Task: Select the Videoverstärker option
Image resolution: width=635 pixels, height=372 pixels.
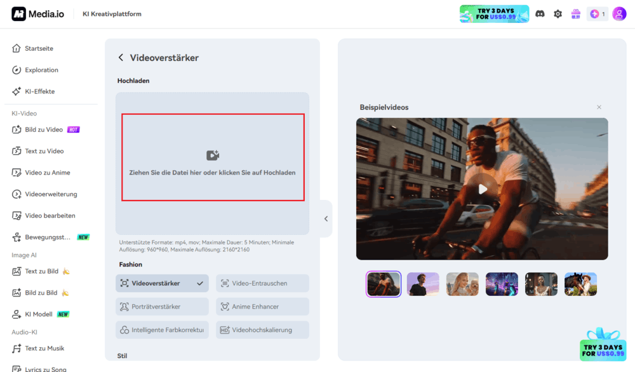Action: click(162, 283)
